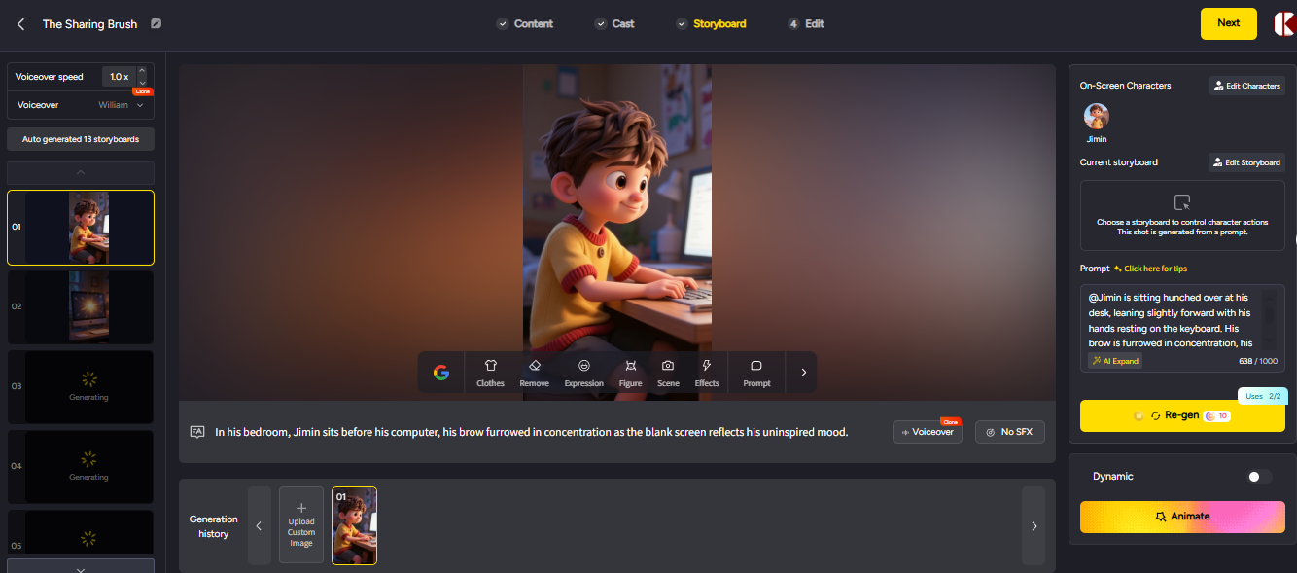This screenshot has width=1297, height=573.
Task: Click the red K logo icon
Action: pos(1284,24)
